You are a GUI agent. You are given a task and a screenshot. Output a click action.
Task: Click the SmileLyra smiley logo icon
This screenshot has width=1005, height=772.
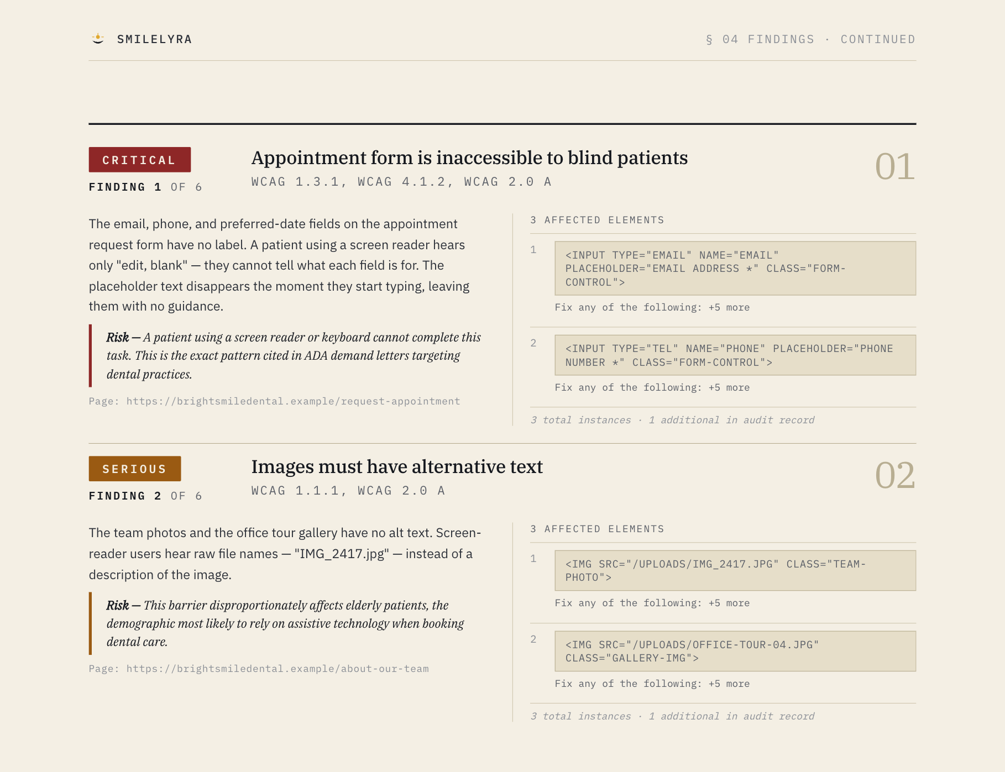tap(98, 39)
